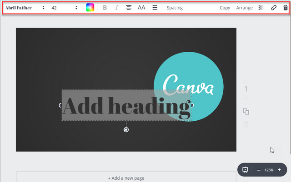Click the Add heading text box
The image size is (291, 182).
click(x=126, y=105)
